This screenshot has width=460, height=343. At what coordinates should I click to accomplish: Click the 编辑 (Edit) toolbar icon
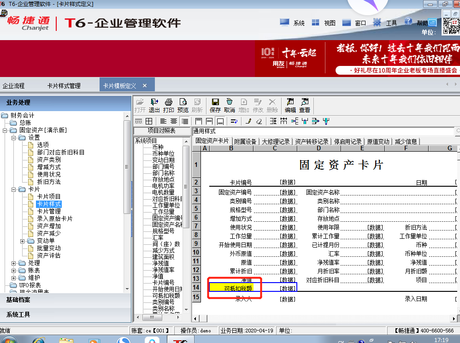pos(290,105)
